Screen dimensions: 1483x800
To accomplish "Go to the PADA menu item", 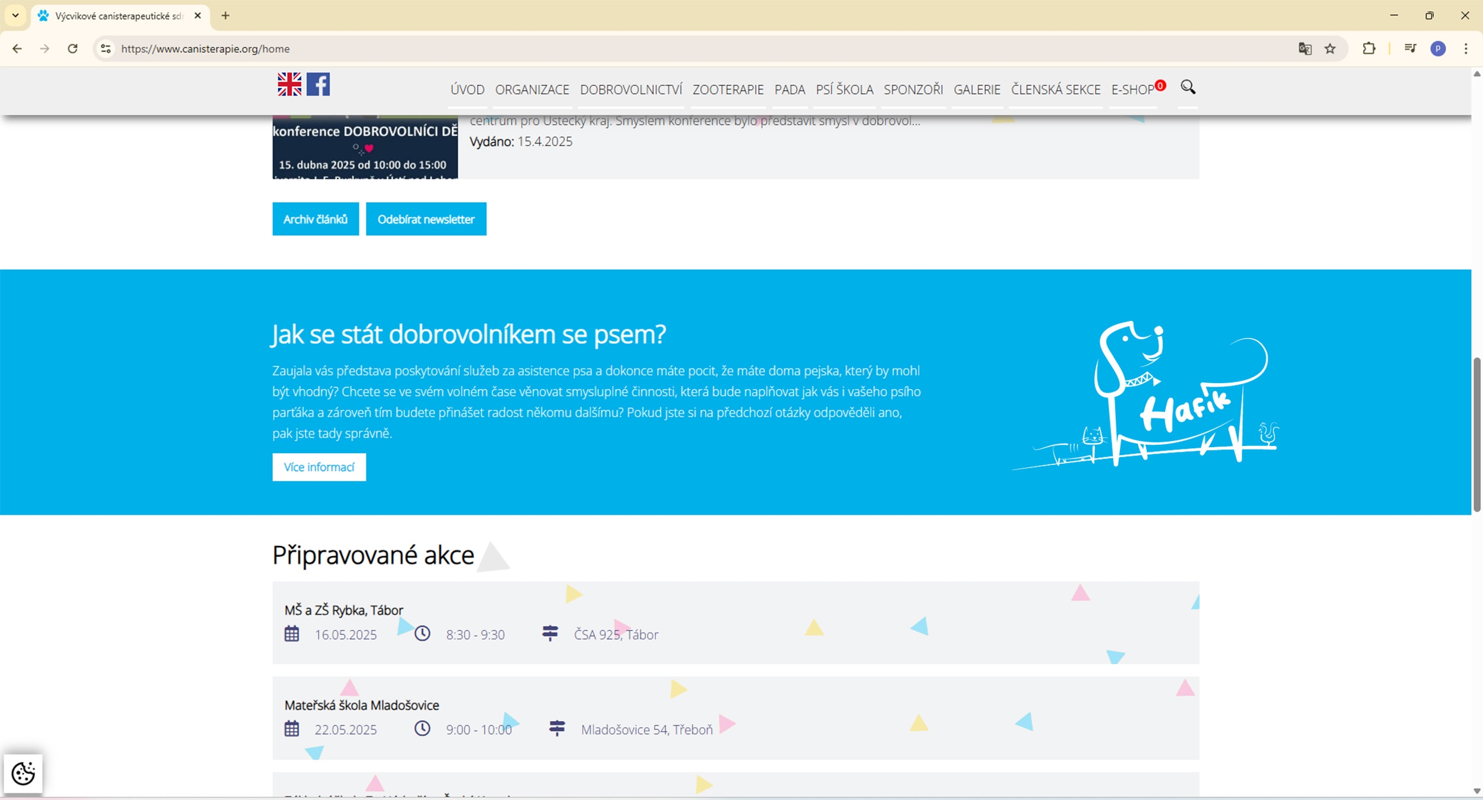I will [790, 90].
